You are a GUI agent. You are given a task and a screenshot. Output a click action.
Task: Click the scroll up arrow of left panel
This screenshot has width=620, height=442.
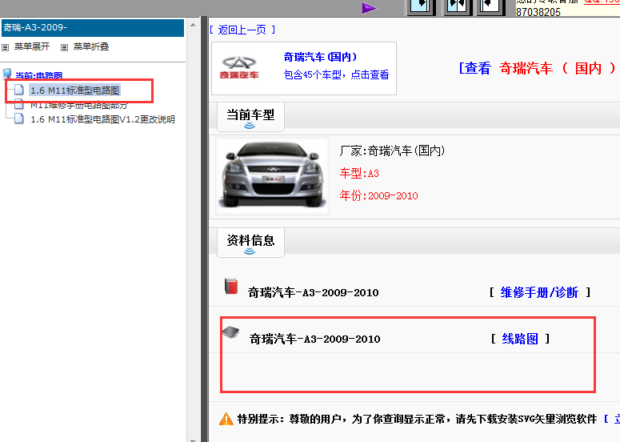tap(193, 25)
